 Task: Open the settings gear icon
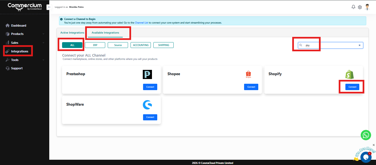360,7
